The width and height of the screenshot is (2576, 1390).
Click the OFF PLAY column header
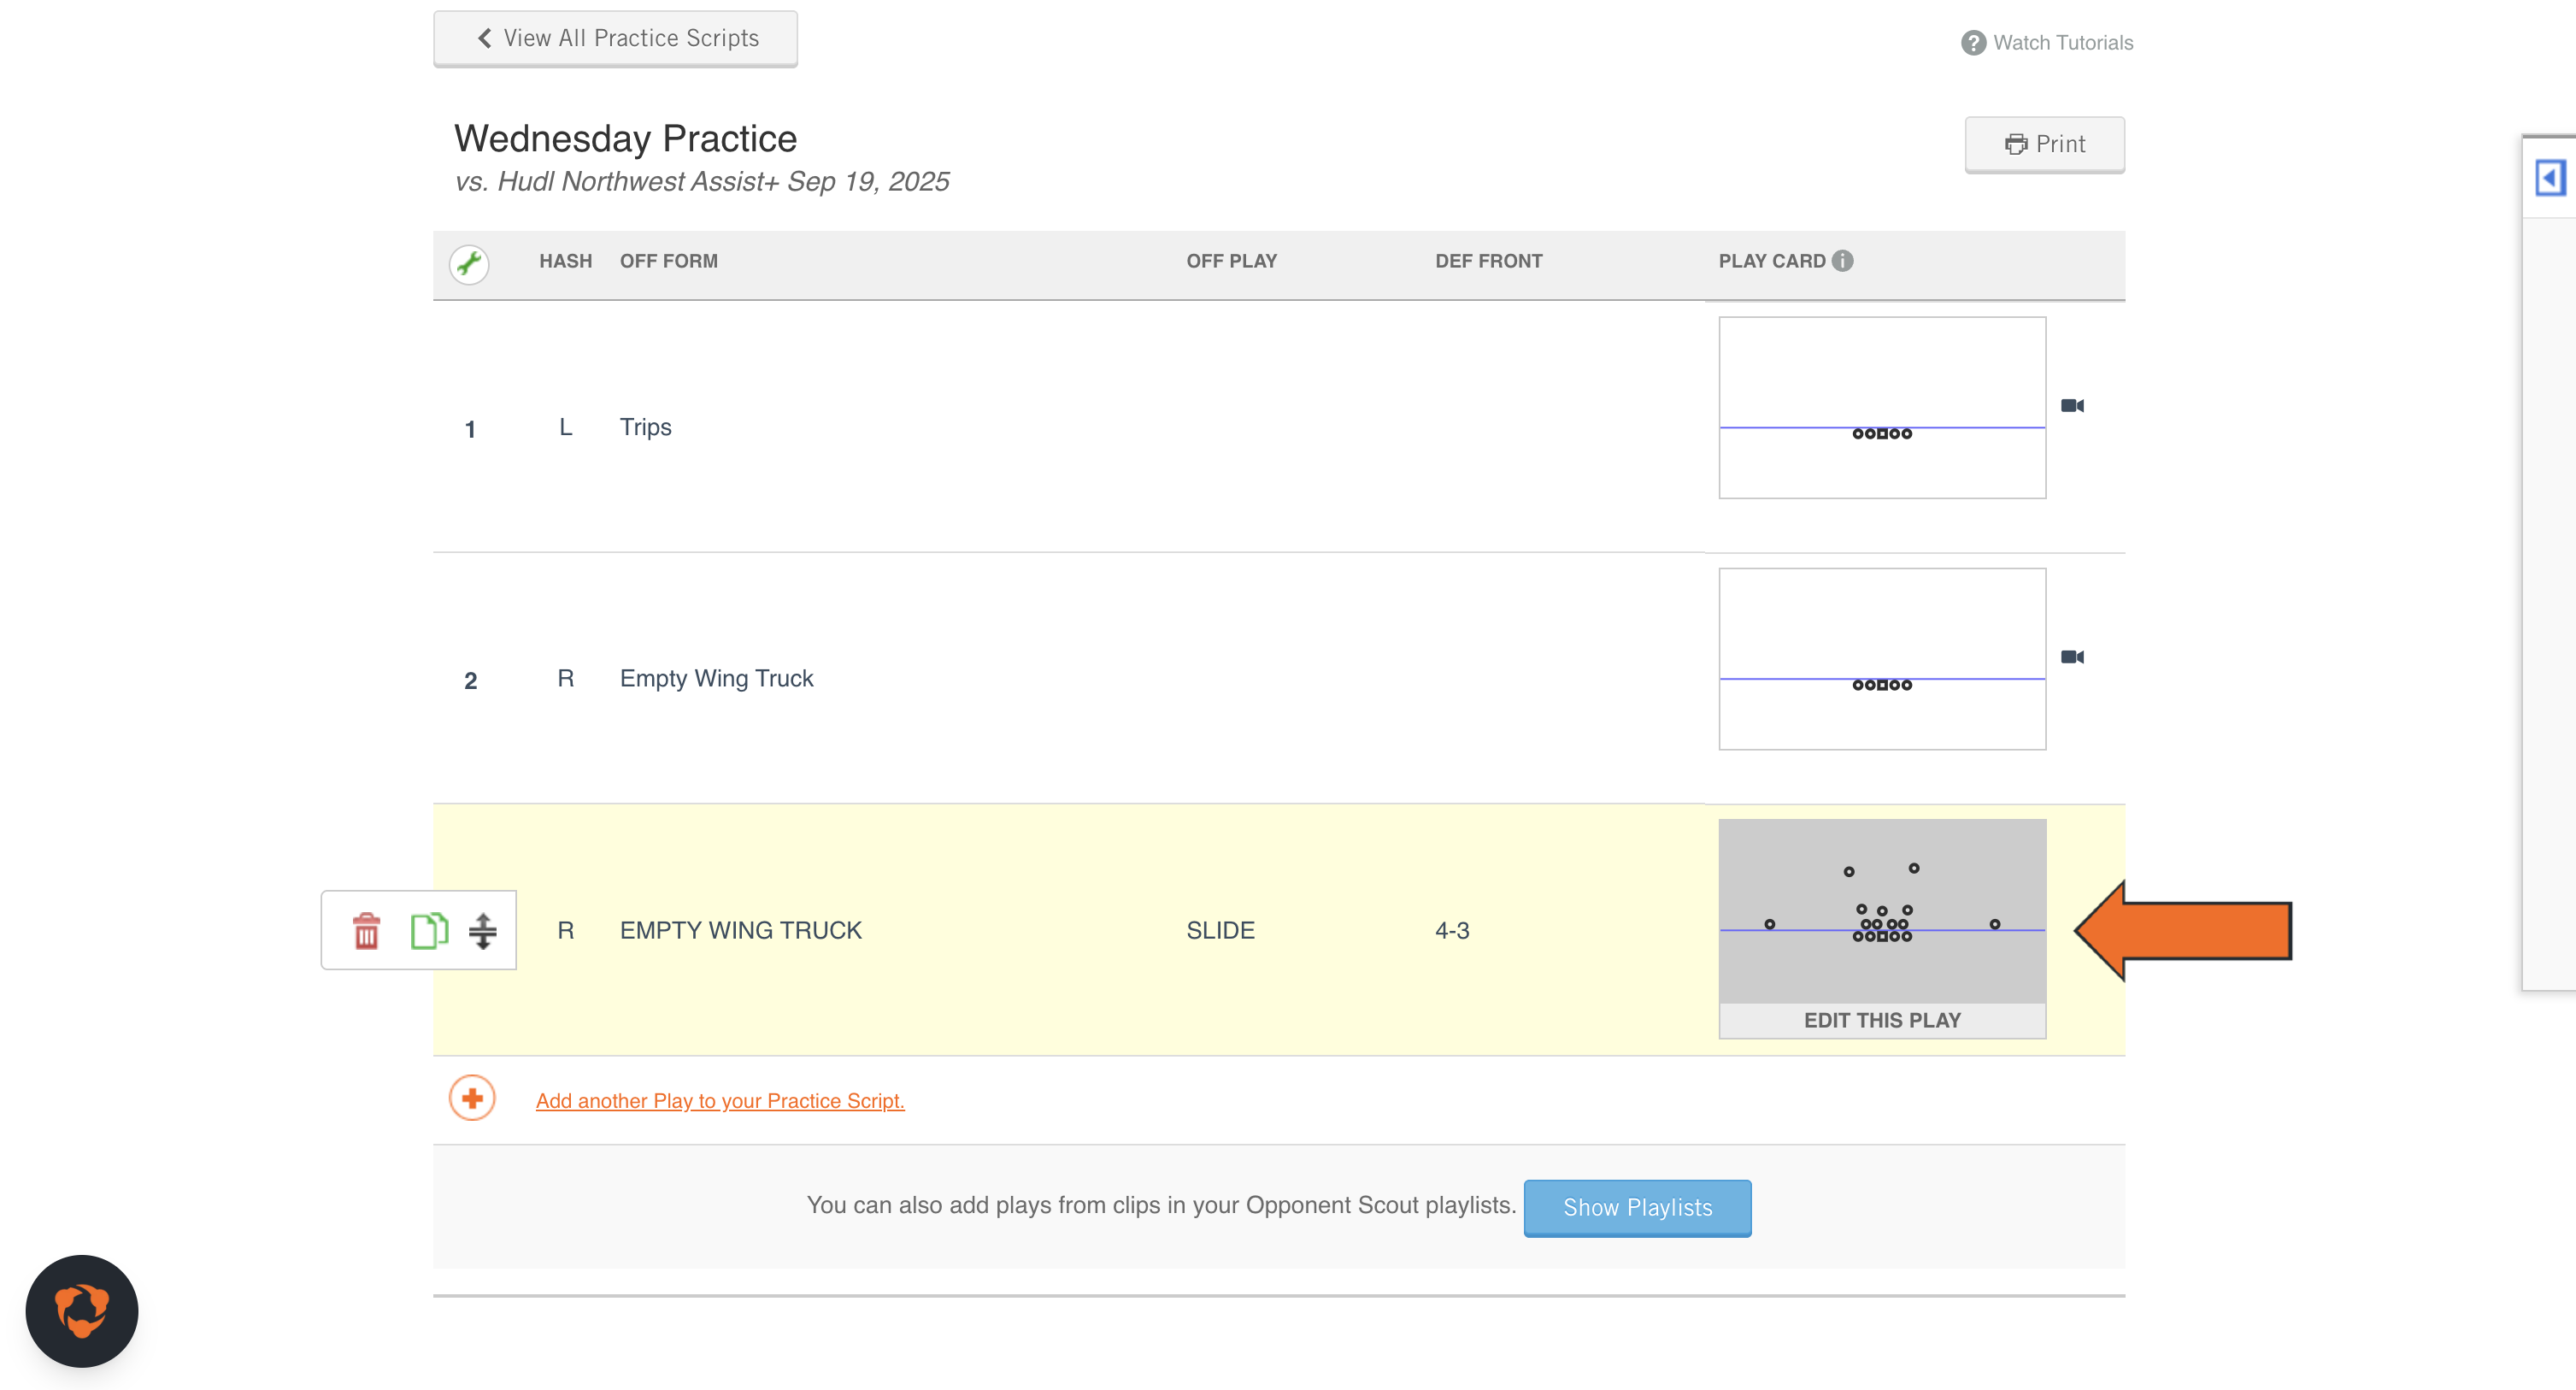[1231, 261]
